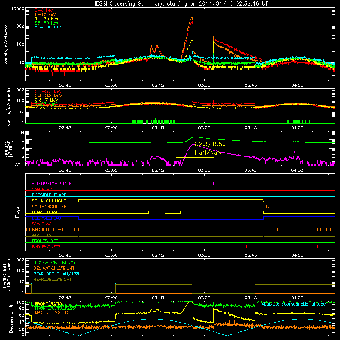Pick the cyan 50-100 keV legend label
The height and width of the screenshot is (340, 340).
point(48,27)
